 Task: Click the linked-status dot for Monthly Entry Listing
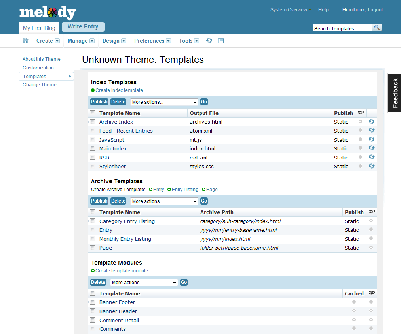371,238
